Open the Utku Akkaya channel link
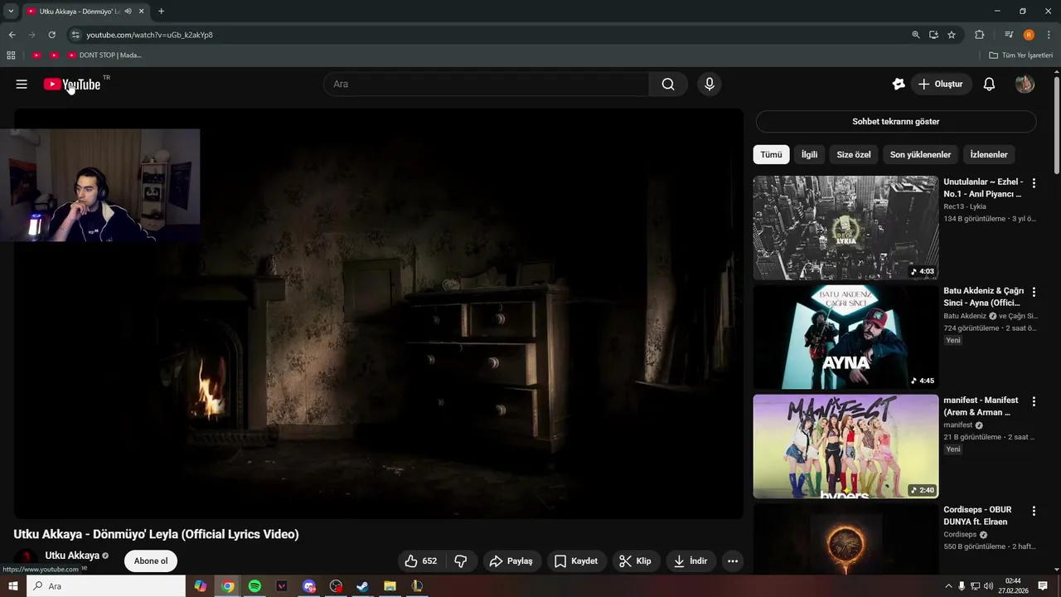1061x597 pixels. pyautogui.click(x=72, y=556)
